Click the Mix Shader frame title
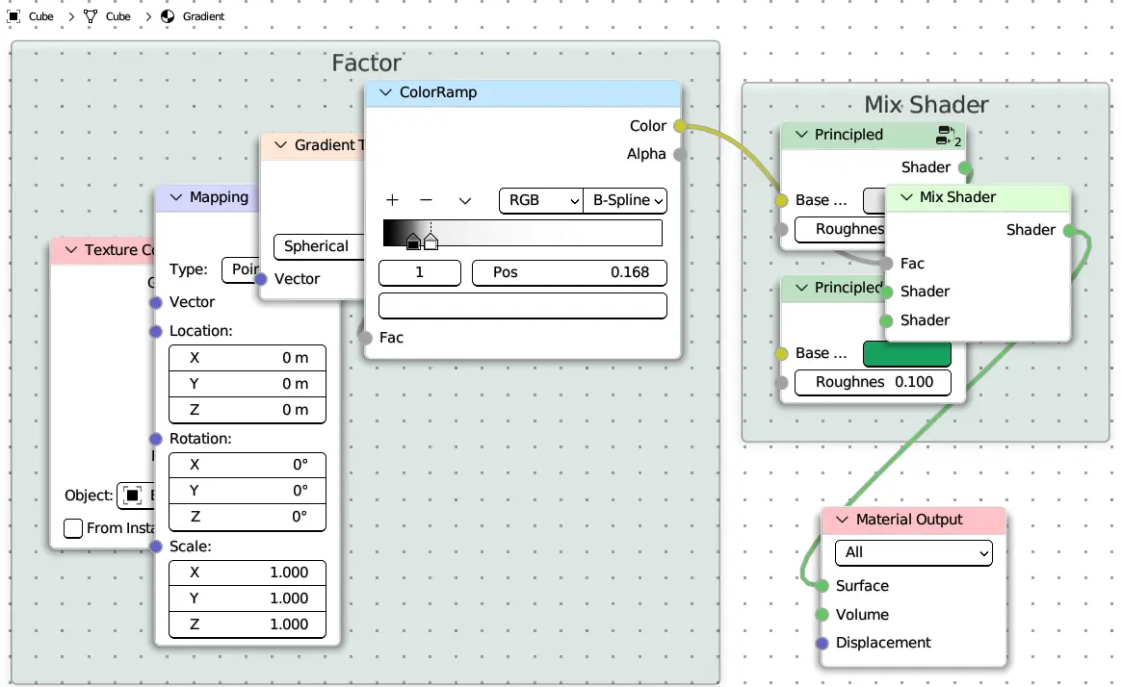Image resolution: width=1122 pixels, height=687 pixels. coord(926,104)
